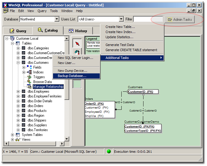The height and width of the screenshot is (166, 207).
Task: Expand the Views node
Action: [12, 140]
